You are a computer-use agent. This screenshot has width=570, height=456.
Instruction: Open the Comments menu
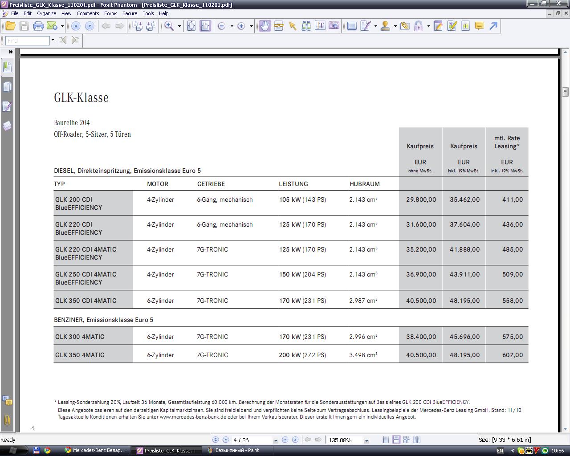(x=88, y=13)
